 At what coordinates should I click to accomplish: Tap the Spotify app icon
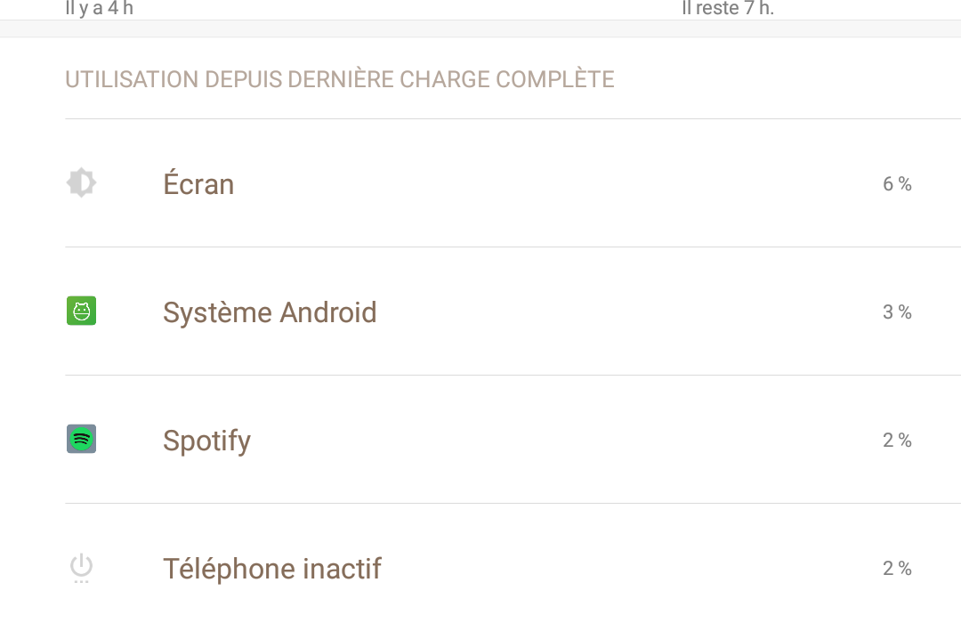pyautogui.click(x=82, y=439)
